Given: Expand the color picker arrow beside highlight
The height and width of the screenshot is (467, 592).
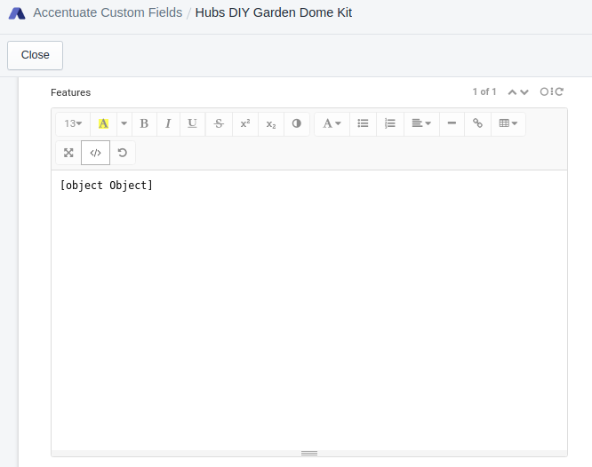Looking at the screenshot, I should click(x=124, y=123).
